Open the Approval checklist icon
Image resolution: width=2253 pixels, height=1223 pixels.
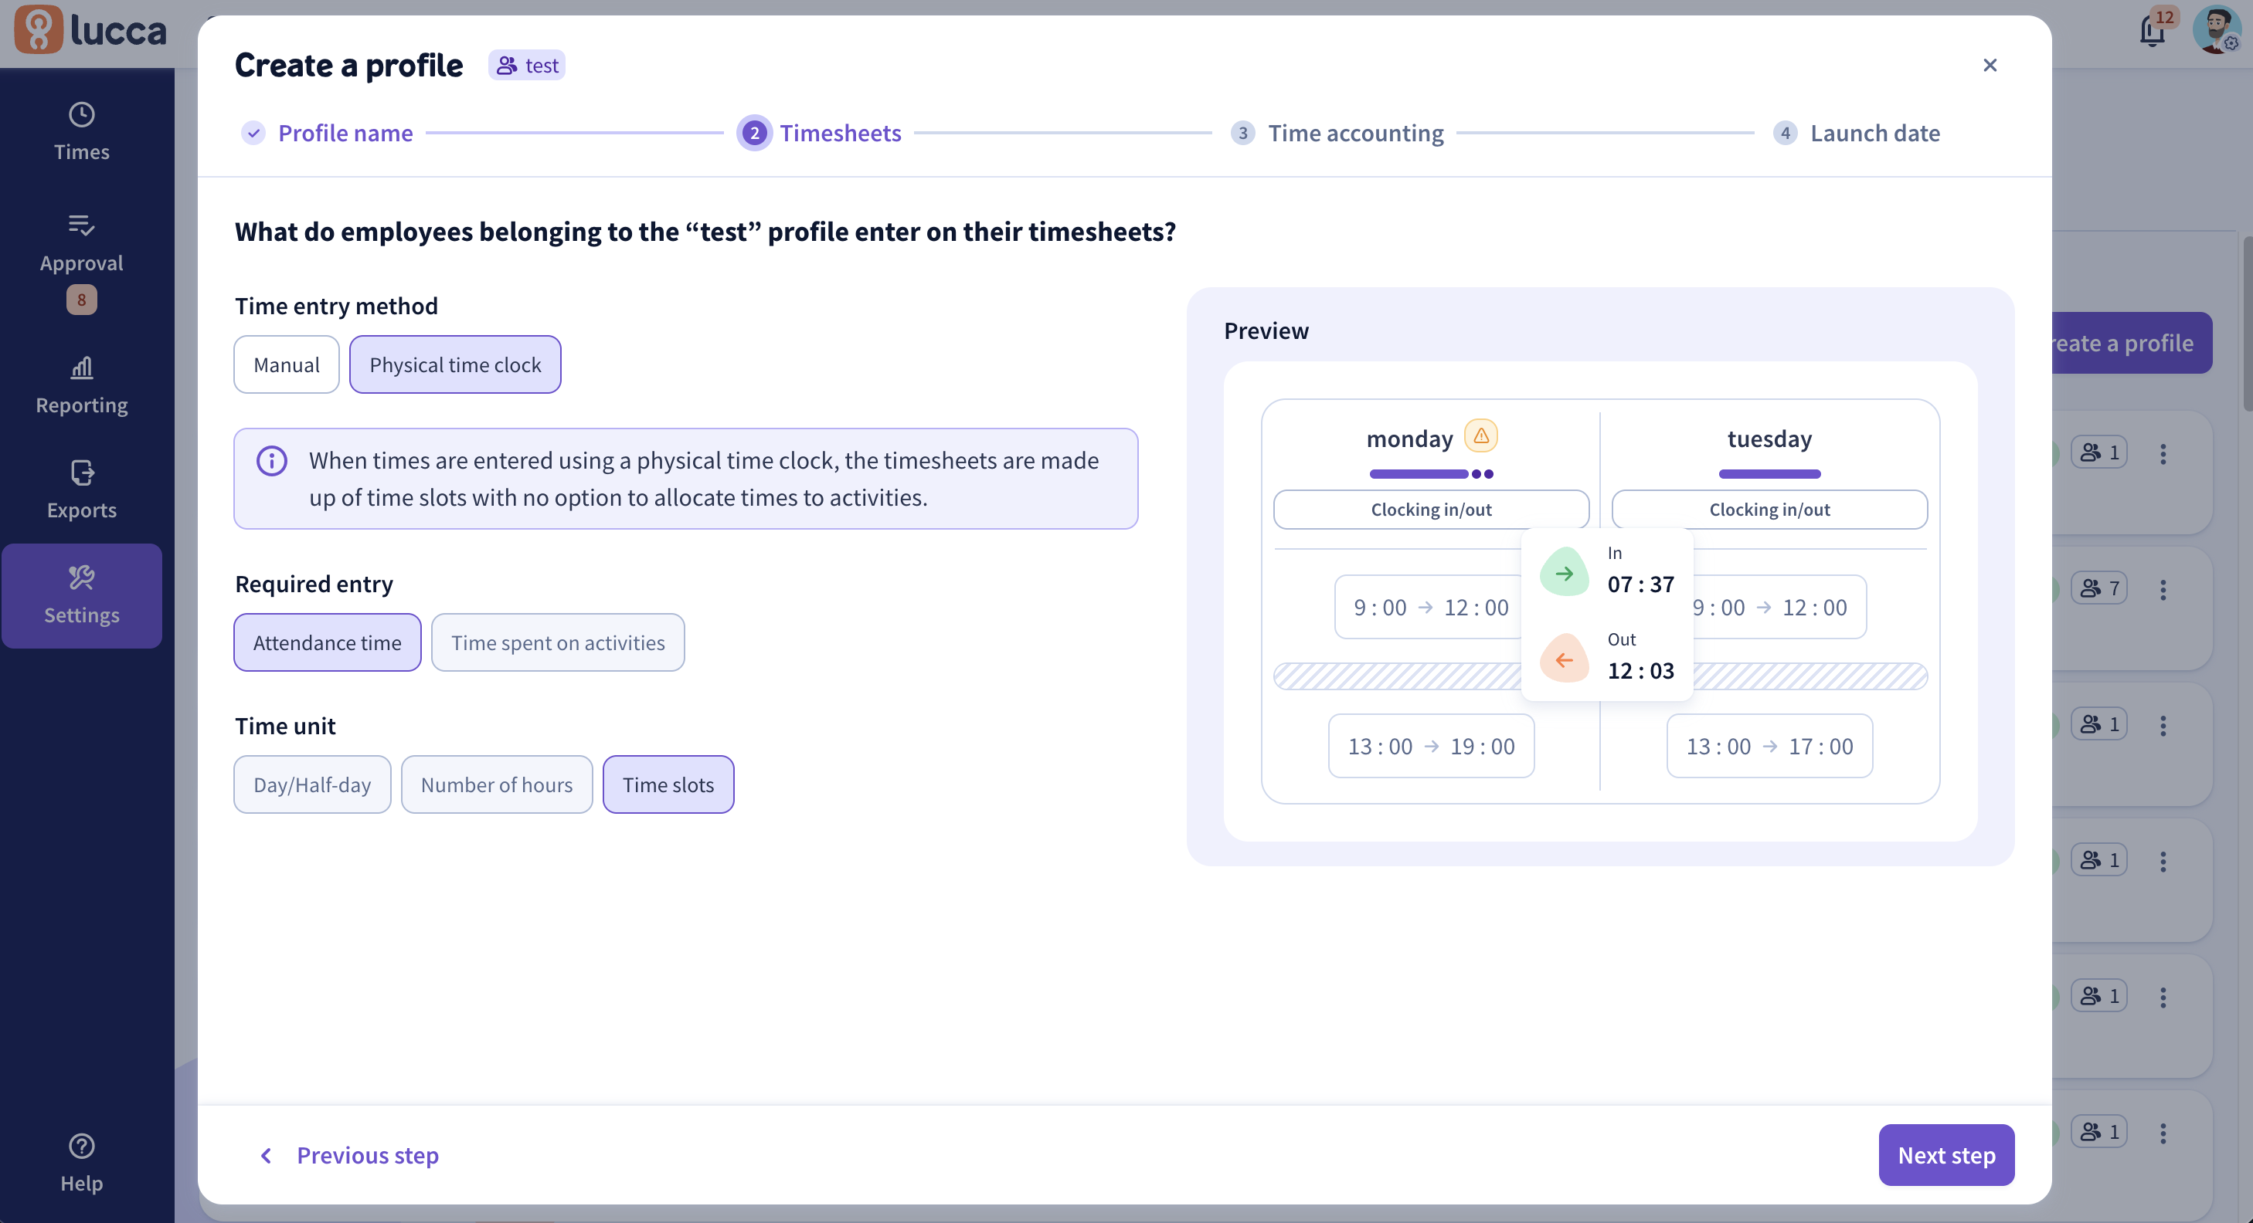[81, 225]
